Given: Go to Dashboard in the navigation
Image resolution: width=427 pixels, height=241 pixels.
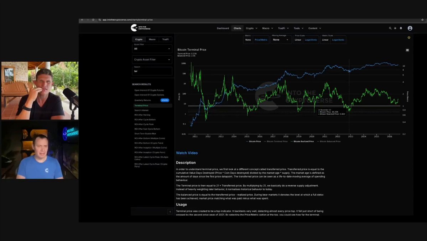Looking at the screenshot, I should [223, 28].
